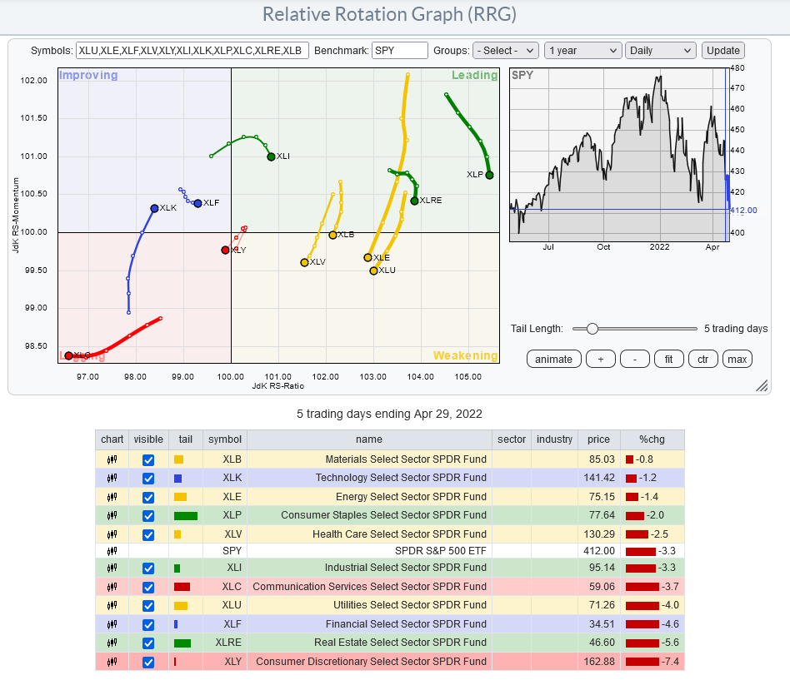The image size is (790, 685).
Task: Expand the 1 year period dropdown
Action: tap(582, 51)
